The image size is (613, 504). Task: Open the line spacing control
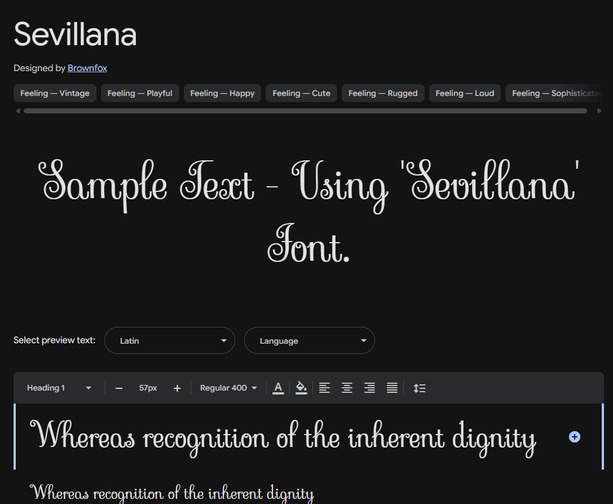coord(420,388)
